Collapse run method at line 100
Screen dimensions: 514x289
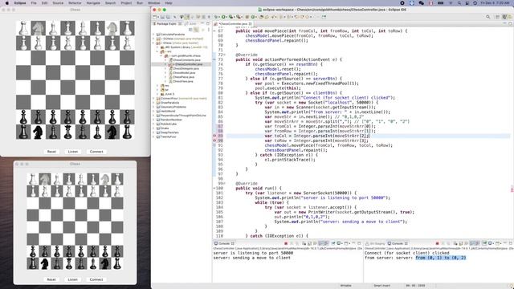click(214, 189)
